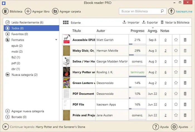The width and height of the screenshot is (195, 132).
Task: Click the Importar icon
Action: (124, 22)
